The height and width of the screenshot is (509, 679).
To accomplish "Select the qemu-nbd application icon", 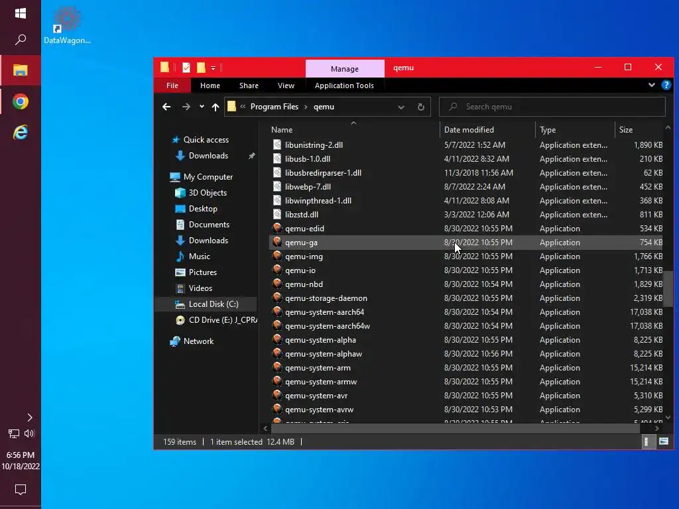I will point(277,284).
